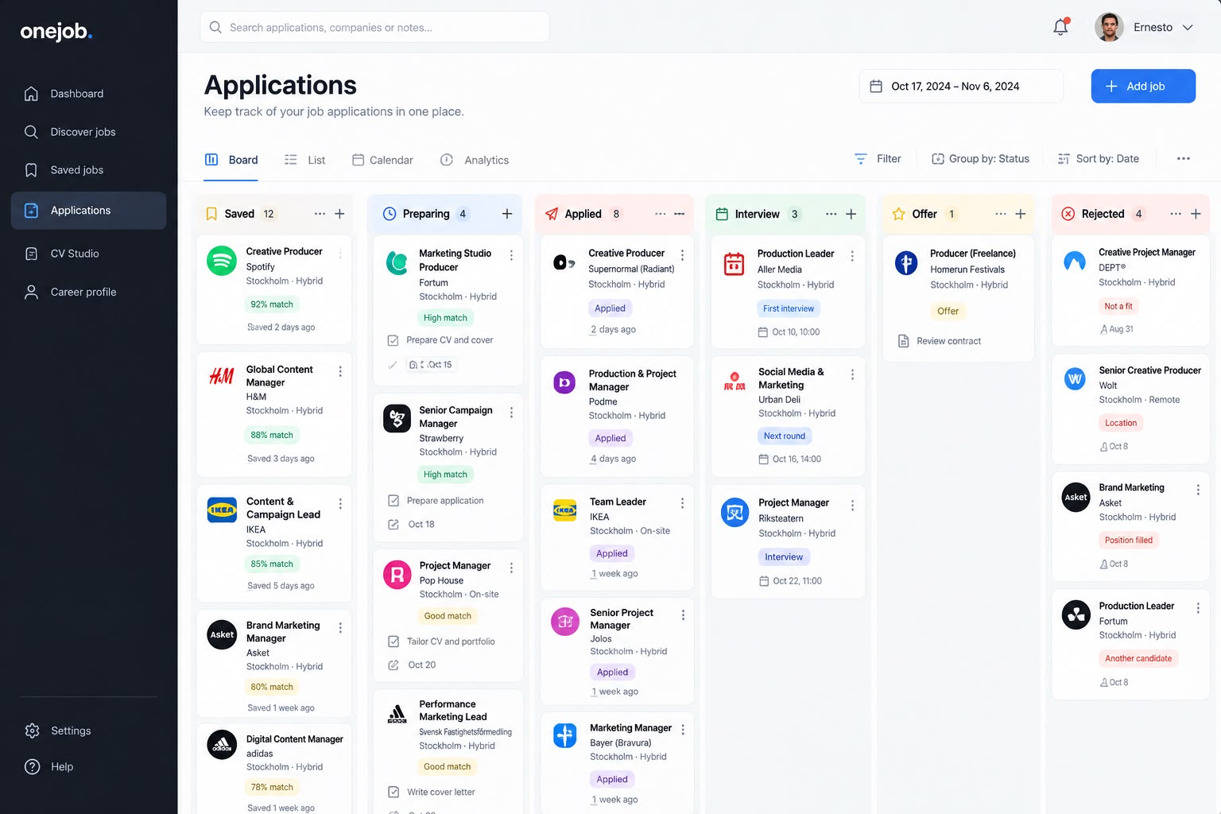
Task: Click the onejob logo
Action: click(x=56, y=31)
